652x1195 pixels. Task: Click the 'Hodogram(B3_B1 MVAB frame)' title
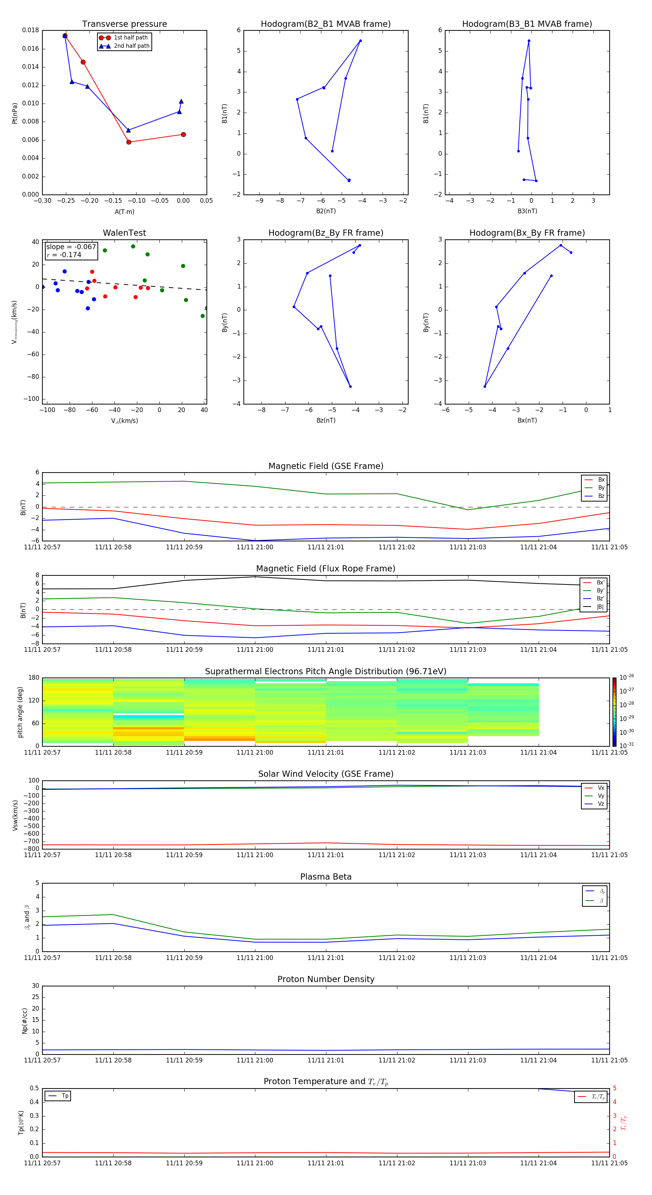point(527,24)
